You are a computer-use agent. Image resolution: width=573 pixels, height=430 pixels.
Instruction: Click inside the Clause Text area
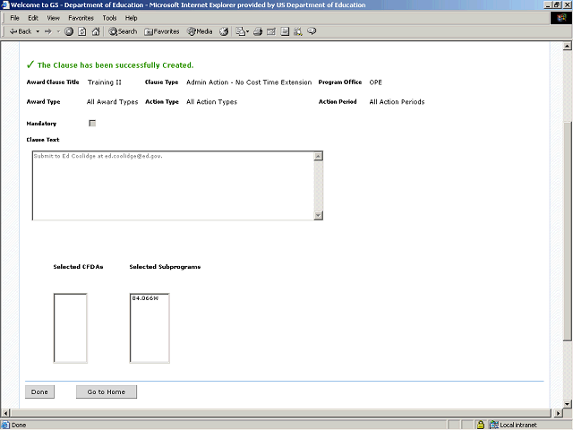(x=173, y=185)
